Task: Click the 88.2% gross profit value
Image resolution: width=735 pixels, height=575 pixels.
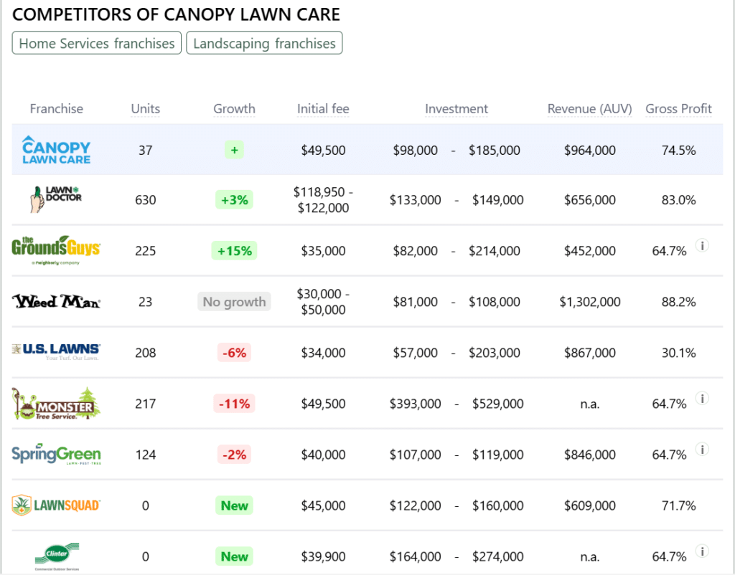Action: pos(678,302)
